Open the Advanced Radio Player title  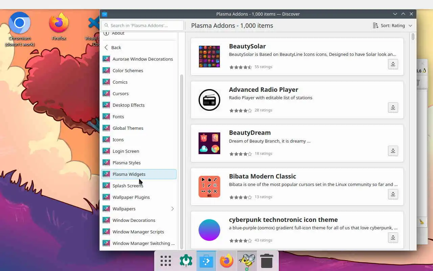pyautogui.click(x=264, y=90)
